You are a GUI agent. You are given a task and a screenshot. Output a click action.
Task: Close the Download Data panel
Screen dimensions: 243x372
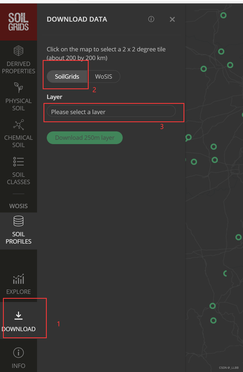pos(172,19)
